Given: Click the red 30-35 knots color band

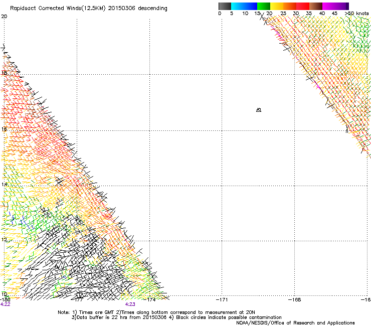Looking at the screenshot, I should pyautogui.click(x=303, y=6).
